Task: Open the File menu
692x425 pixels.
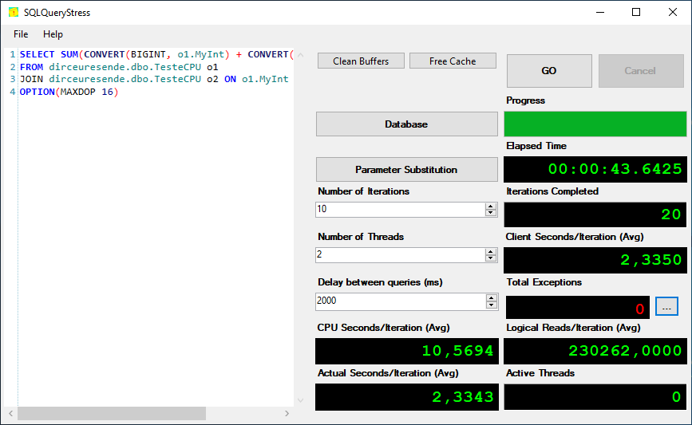Action: [21, 34]
